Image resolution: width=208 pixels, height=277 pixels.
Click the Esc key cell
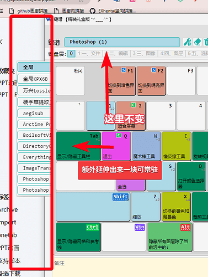[x=71, y=81]
